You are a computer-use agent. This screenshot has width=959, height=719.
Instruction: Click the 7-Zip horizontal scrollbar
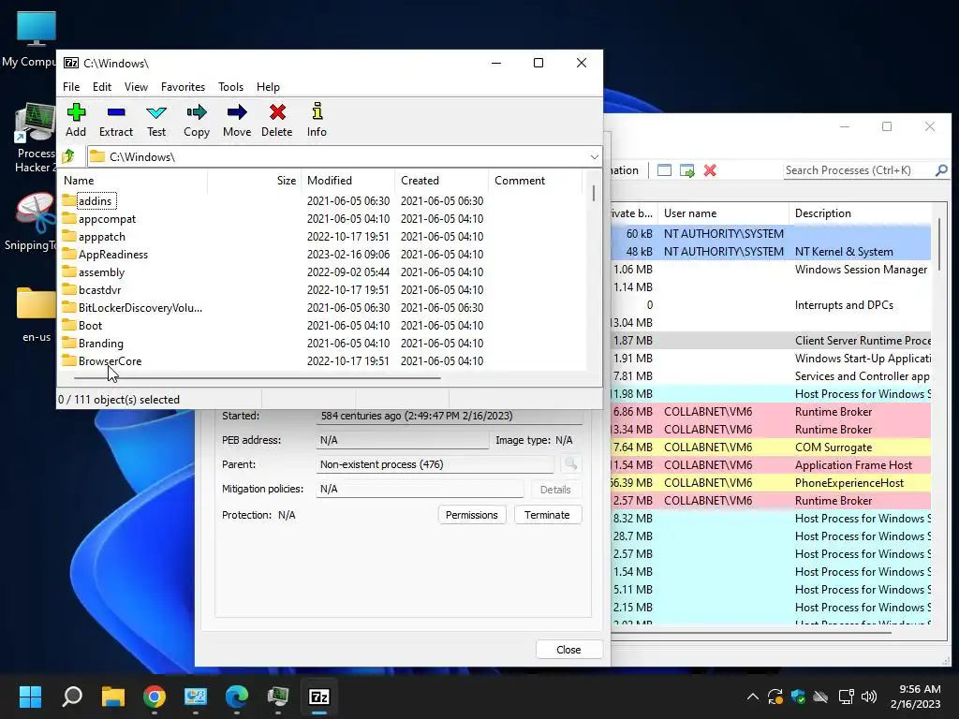pos(257,378)
